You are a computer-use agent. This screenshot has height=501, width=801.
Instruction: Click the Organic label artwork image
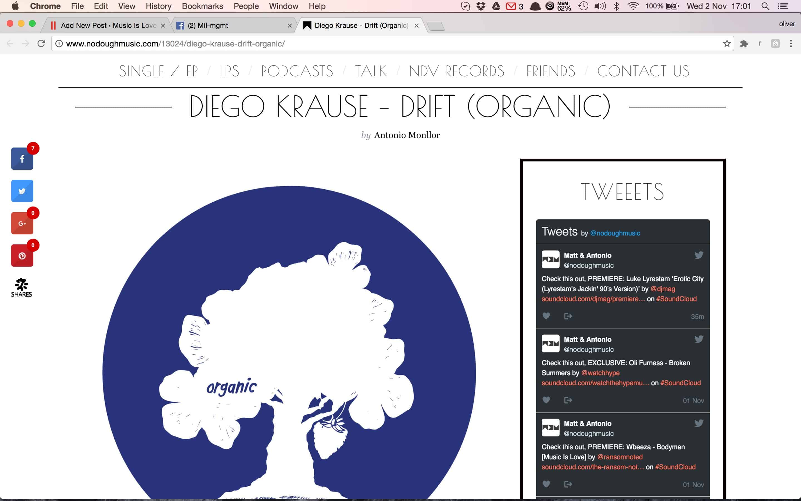point(289,342)
